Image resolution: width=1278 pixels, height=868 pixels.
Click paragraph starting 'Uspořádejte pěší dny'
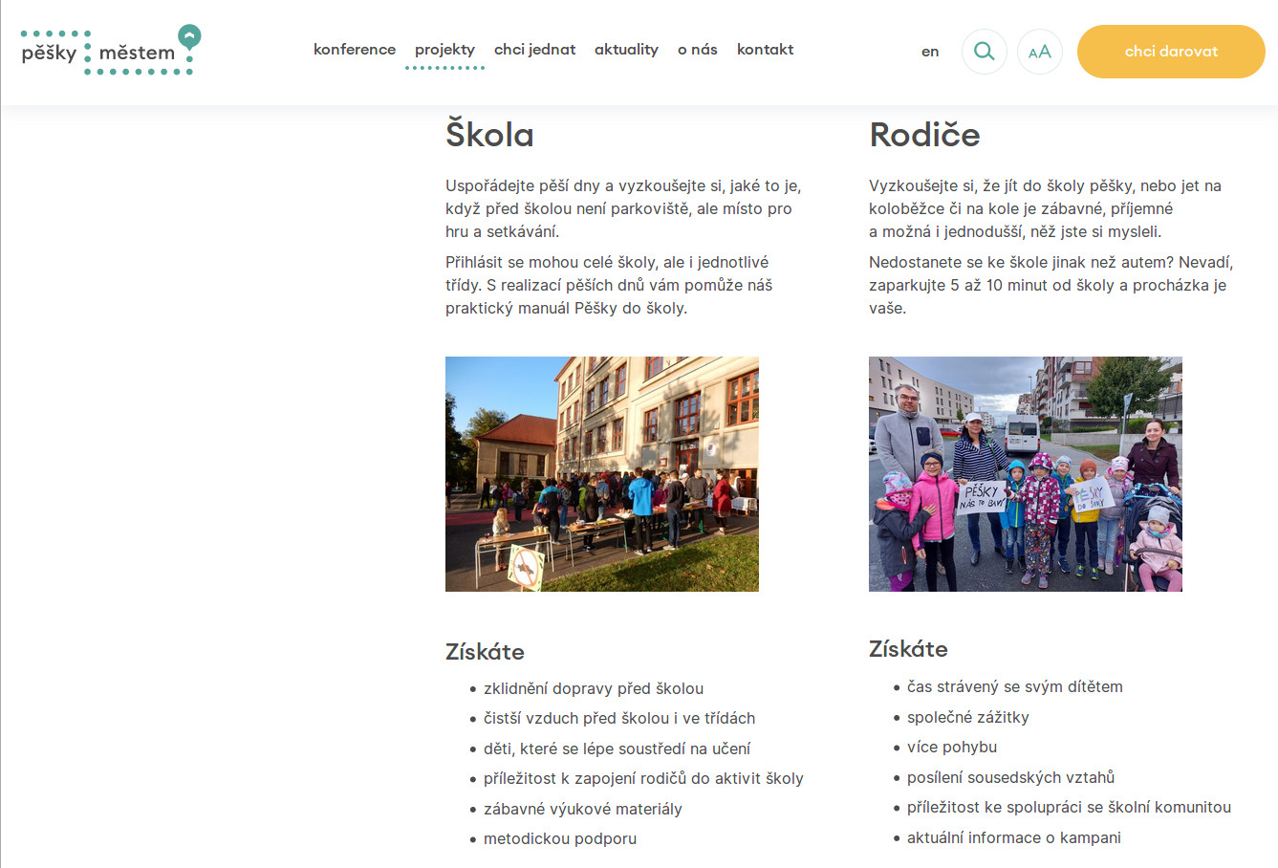[623, 208]
